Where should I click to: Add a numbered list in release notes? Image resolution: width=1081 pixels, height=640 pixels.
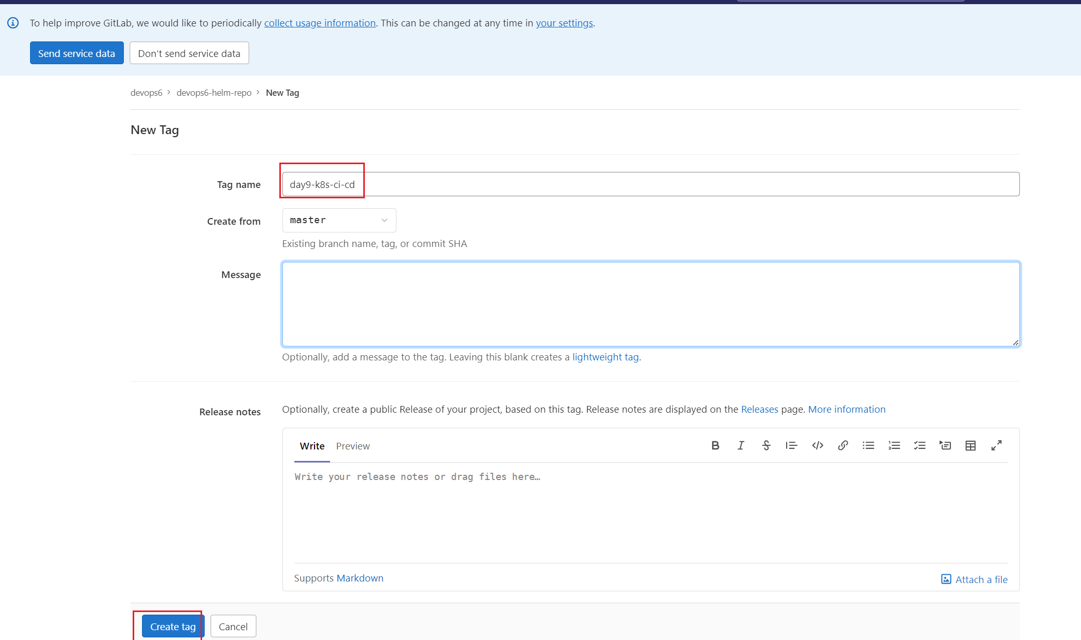pos(894,445)
